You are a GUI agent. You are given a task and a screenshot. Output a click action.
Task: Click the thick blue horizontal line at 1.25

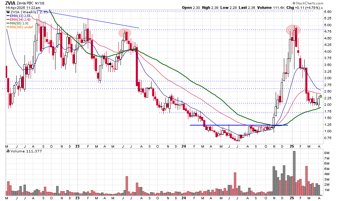point(238,125)
